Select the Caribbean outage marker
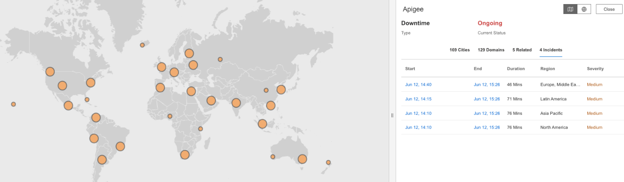Screen dimensions: 624x182 87,100
